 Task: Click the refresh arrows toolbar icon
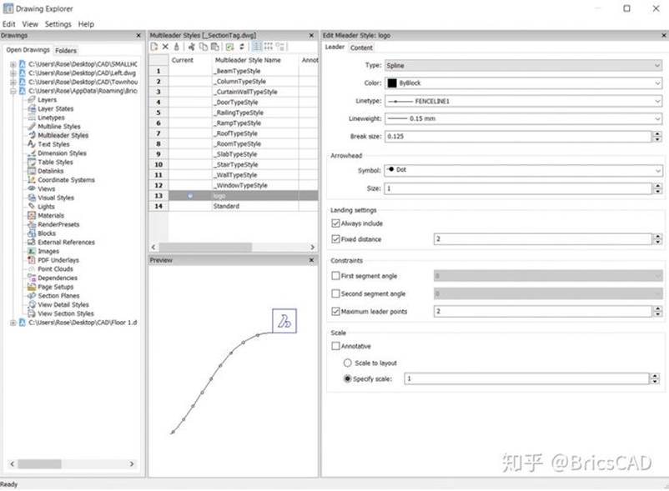[241, 47]
